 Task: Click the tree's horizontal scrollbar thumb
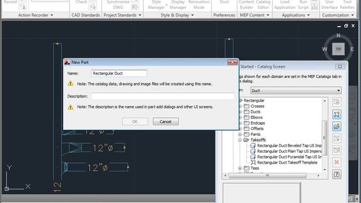pos(267,175)
